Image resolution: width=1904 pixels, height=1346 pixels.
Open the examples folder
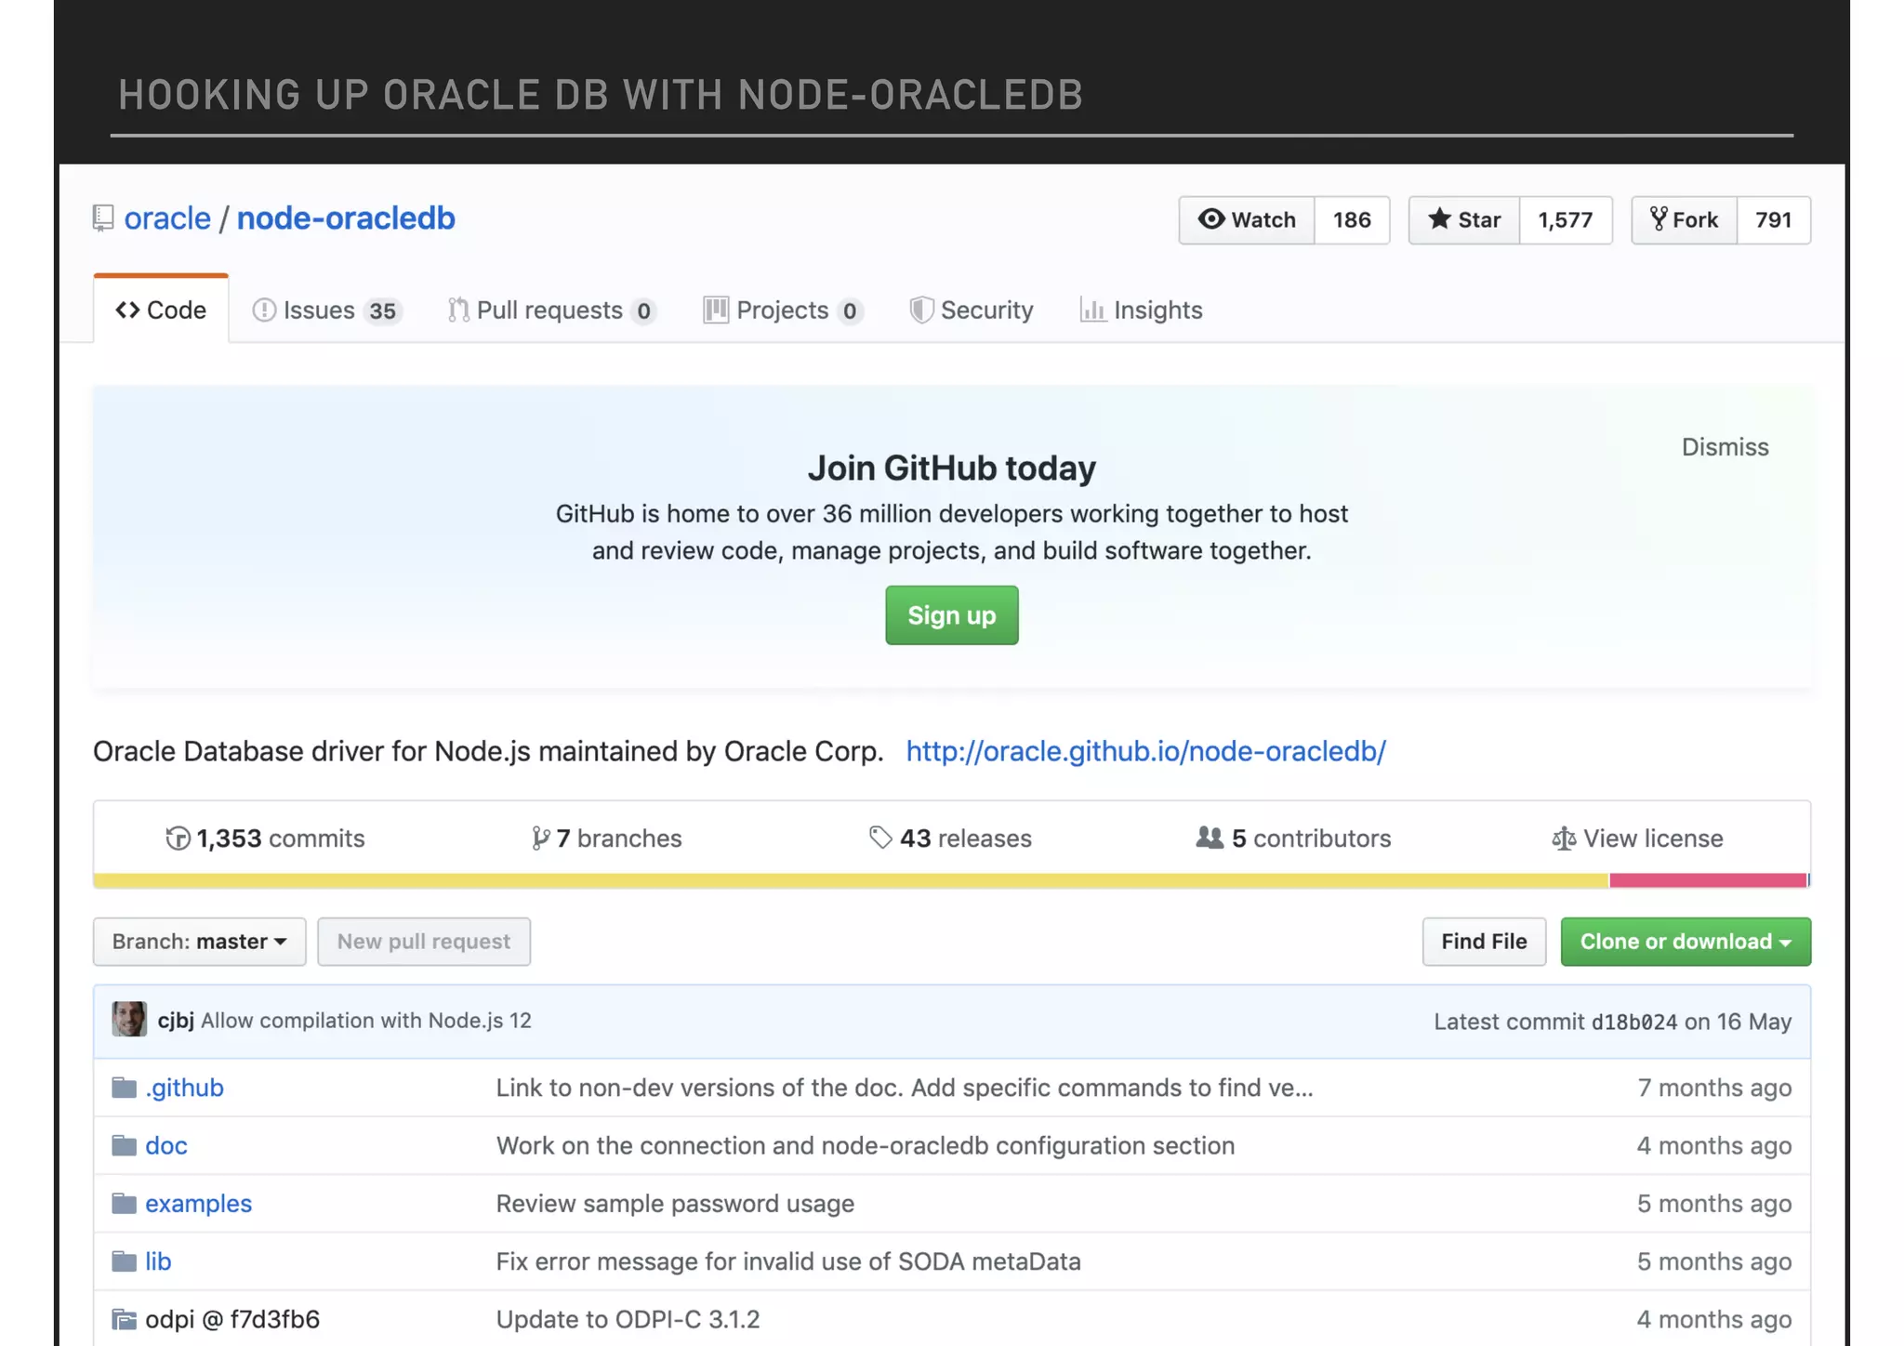198,1204
